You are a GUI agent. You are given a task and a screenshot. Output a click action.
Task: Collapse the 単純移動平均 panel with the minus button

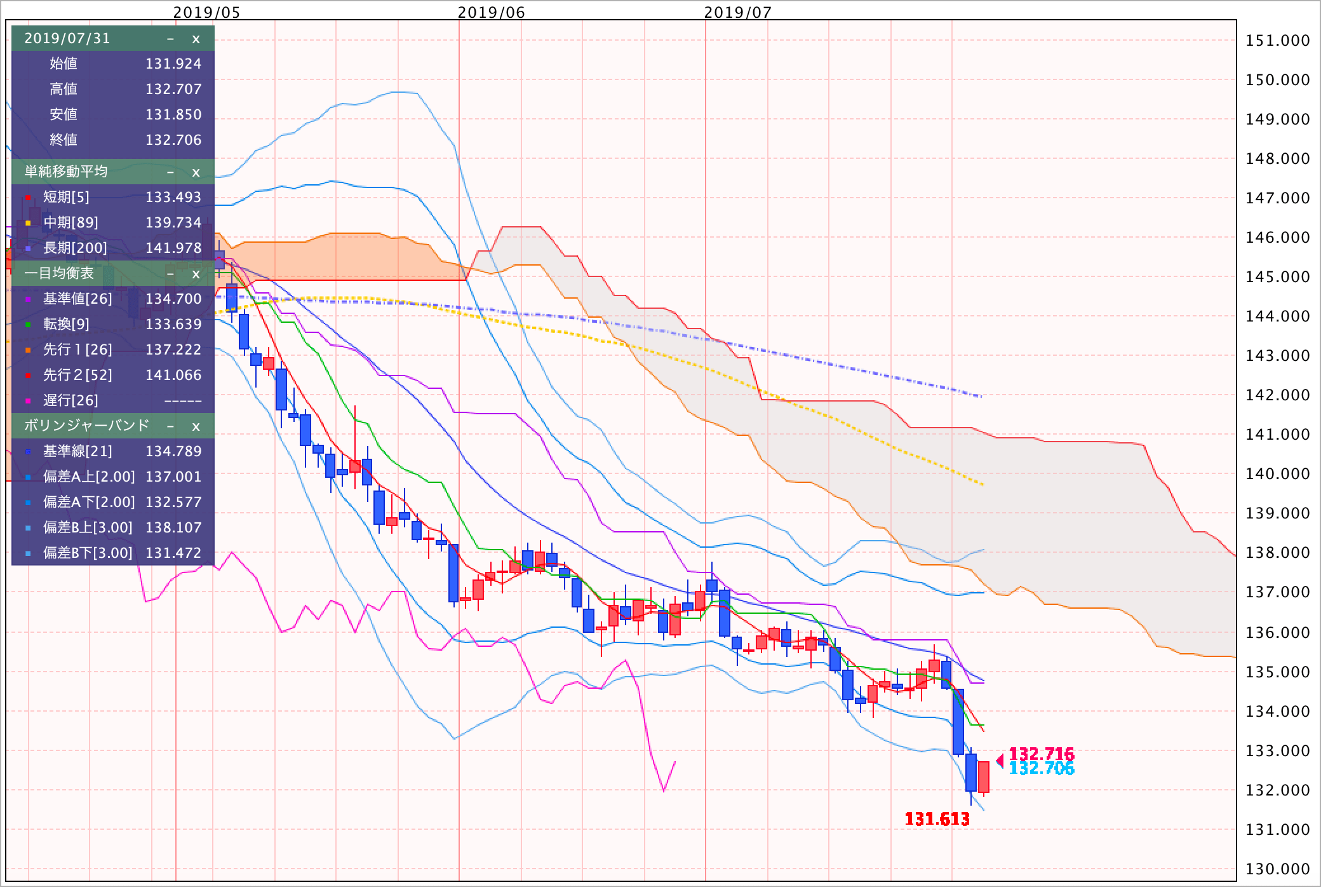click(x=170, y=172)
